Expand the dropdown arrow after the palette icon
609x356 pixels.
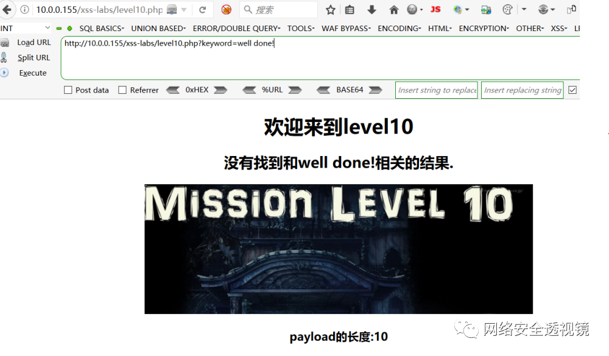coord(524,10)
